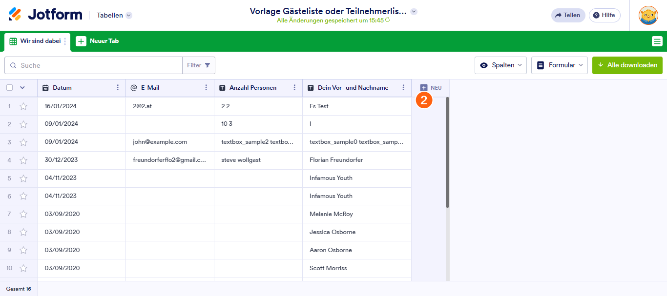Click Alle downloaden button
The image size is (667, 296).
click(627, 65)
